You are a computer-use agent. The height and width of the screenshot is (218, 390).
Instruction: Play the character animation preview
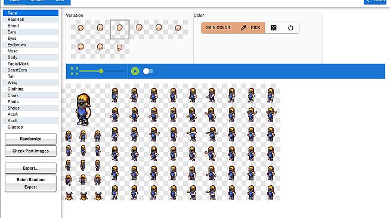[135, 71]
